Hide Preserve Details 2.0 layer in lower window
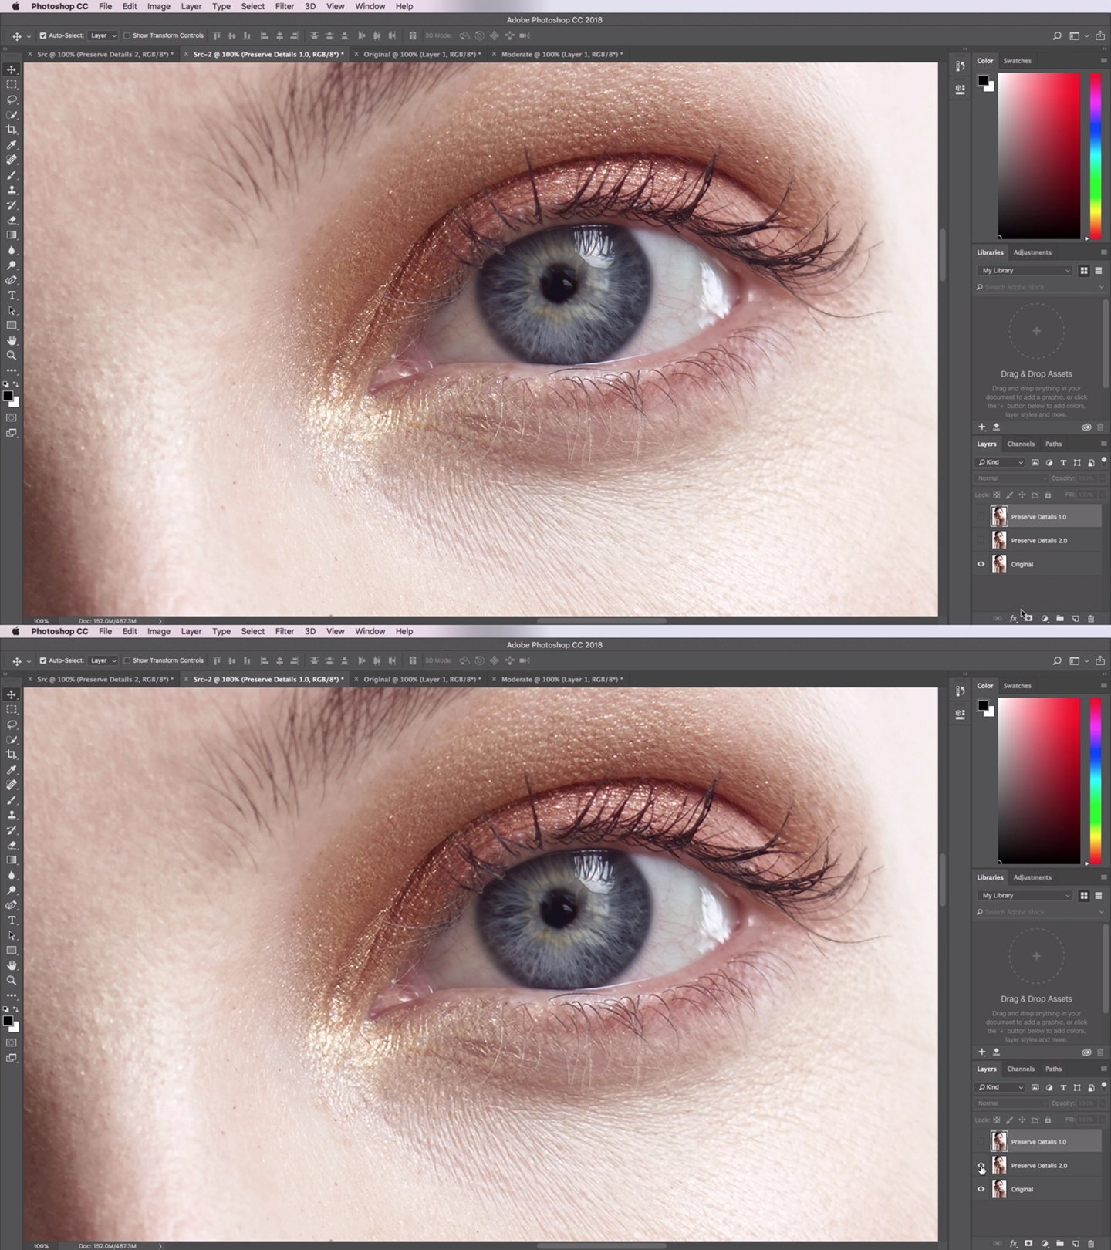Screen dimensions: 1111x1250 pos(981,1166)
